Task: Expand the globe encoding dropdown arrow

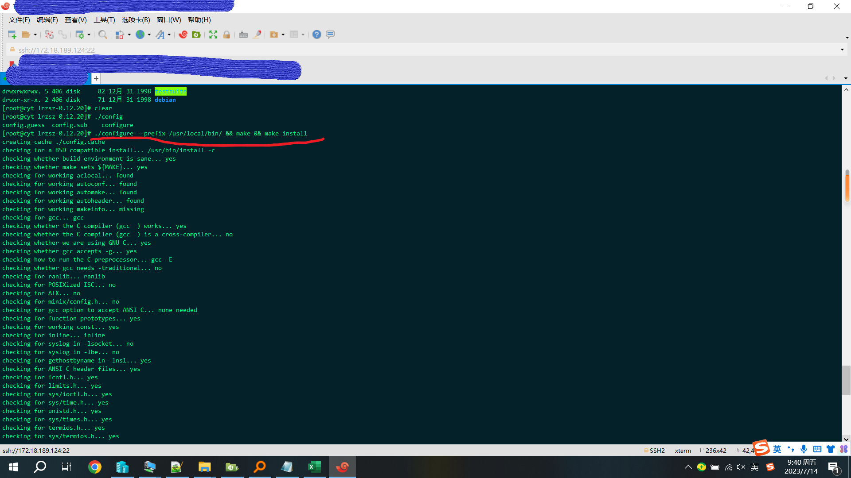Action: (149, 35)
